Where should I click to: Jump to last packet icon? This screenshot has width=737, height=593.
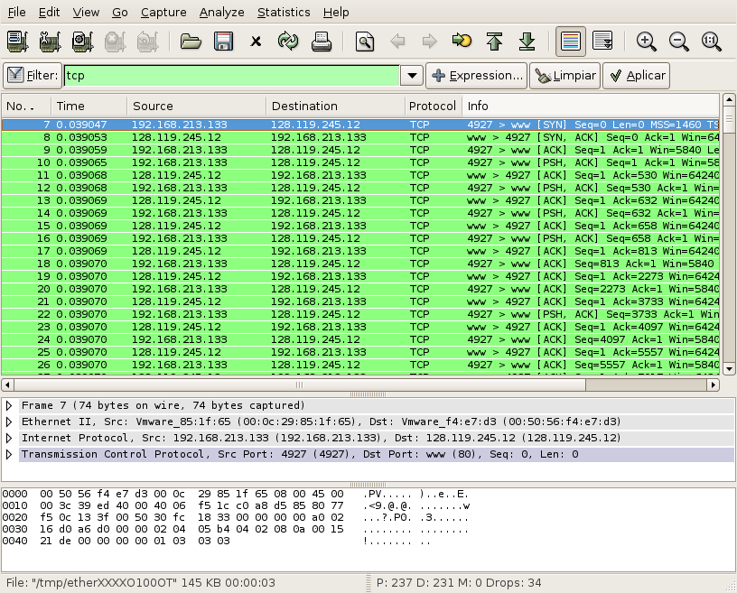pos(527,42)
